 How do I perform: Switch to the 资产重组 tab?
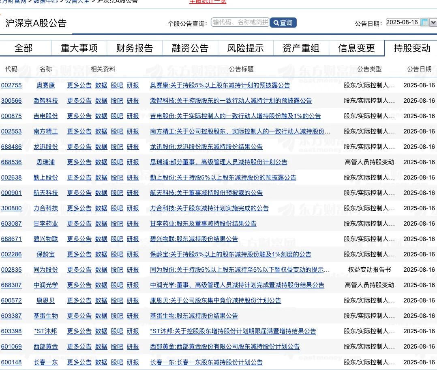pyautogui.click(x=301, y=48)
